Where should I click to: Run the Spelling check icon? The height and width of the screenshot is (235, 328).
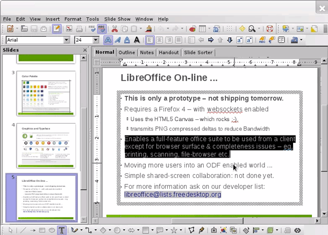tap(92, 29)
